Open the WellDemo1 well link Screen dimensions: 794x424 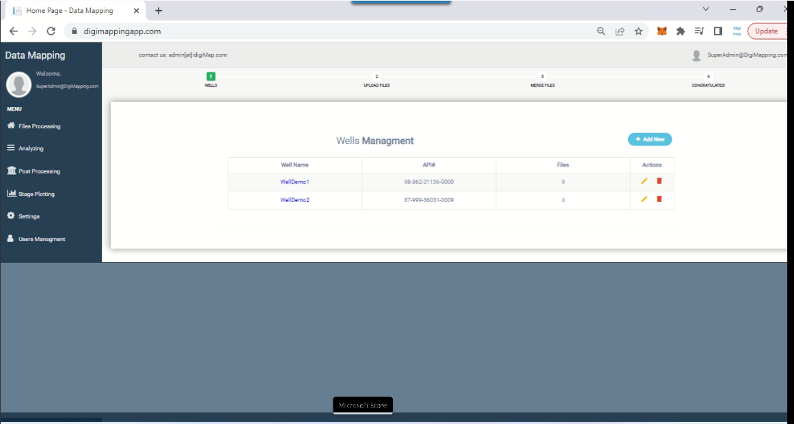[295, 182]
